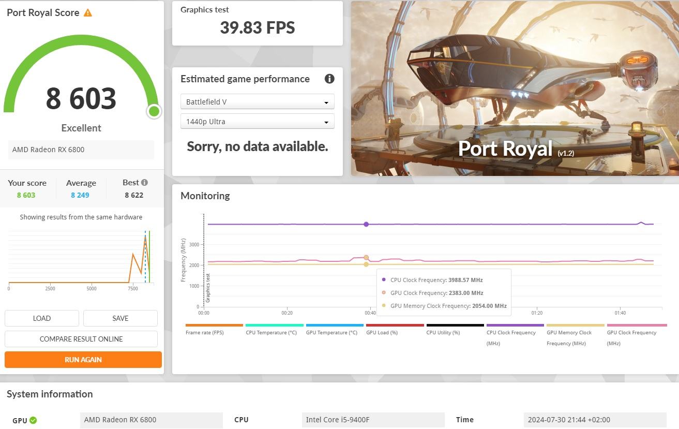Click the purple CPU Clock Frequency color bar
This screenshot has width=679, height=429.
pos(515,325)
